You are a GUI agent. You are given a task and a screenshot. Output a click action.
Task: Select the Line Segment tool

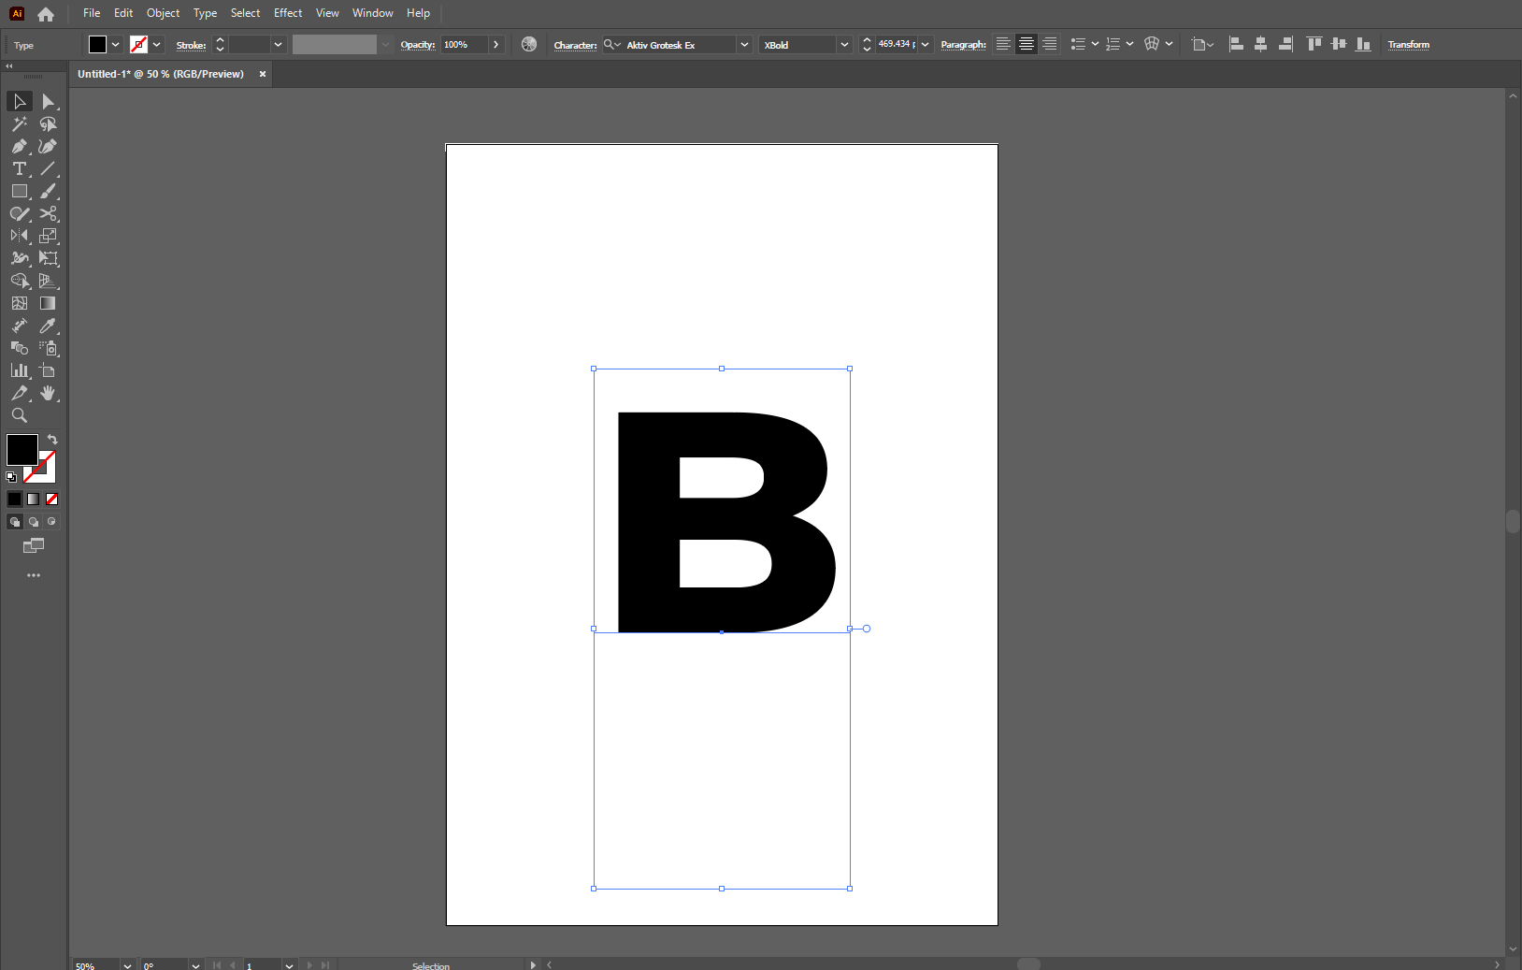coord(49,168)
